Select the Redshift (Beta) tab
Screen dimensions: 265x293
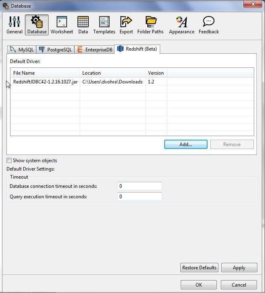tap(137, 49)
